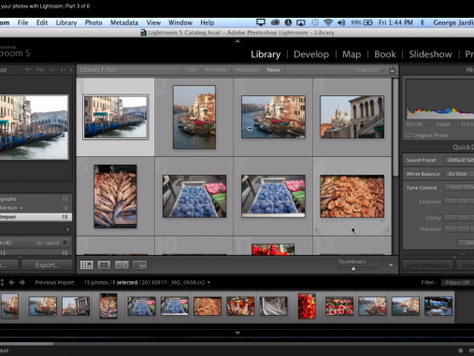Select the None library filter
Image resolution: width=474 pixels, height=356 pixels.
[273, 70]
